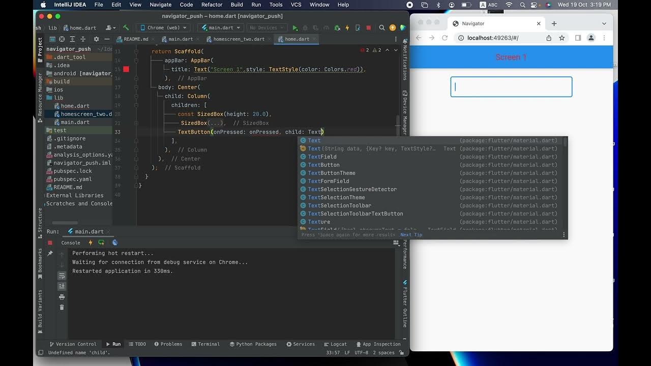
Task: Click the Wi-Fi icon in macOS menu bar
Action: [509, 5]
